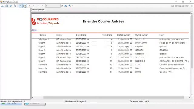Click NumCourrier value 00002
Image resolution: width=194 pixels, height=109 pixels.
[138, 72]
